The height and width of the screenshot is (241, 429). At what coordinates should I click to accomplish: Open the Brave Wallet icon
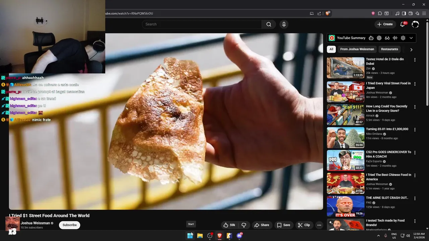point(411,13)
